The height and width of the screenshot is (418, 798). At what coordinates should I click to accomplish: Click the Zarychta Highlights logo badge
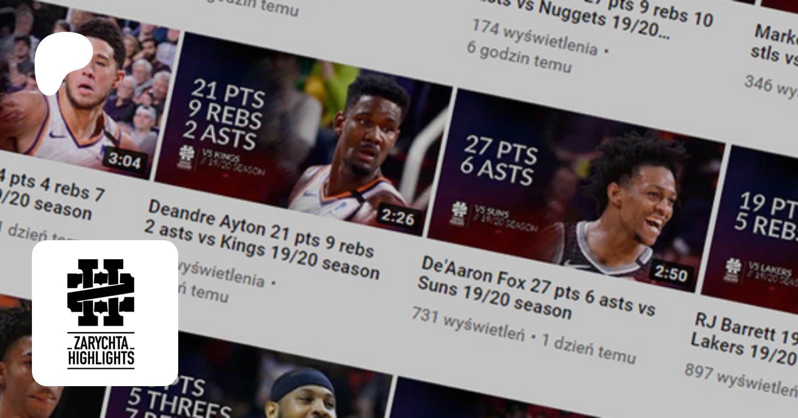click(x=105, y=313)
